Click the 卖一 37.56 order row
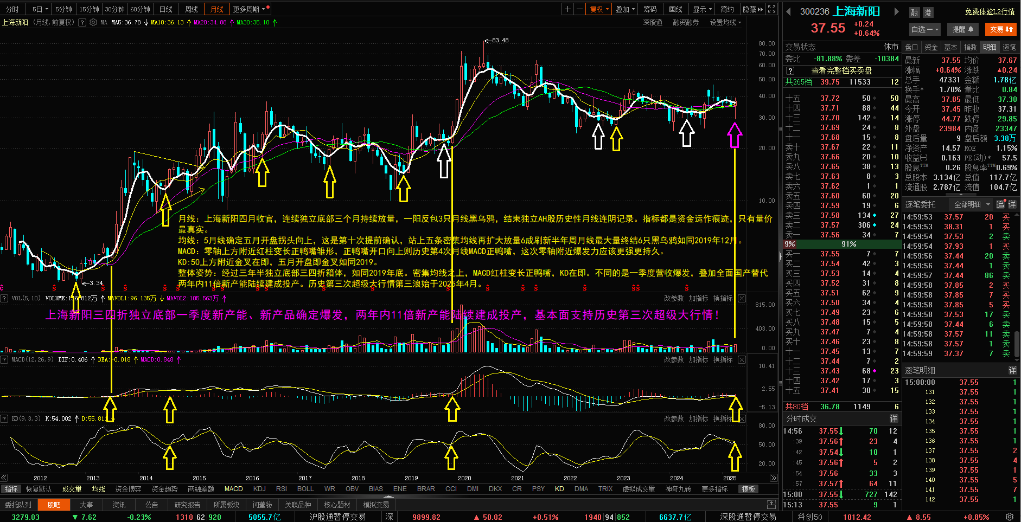Image resolution: width=1021 pixels, height=522 pixels. click(x=841, y=235)
